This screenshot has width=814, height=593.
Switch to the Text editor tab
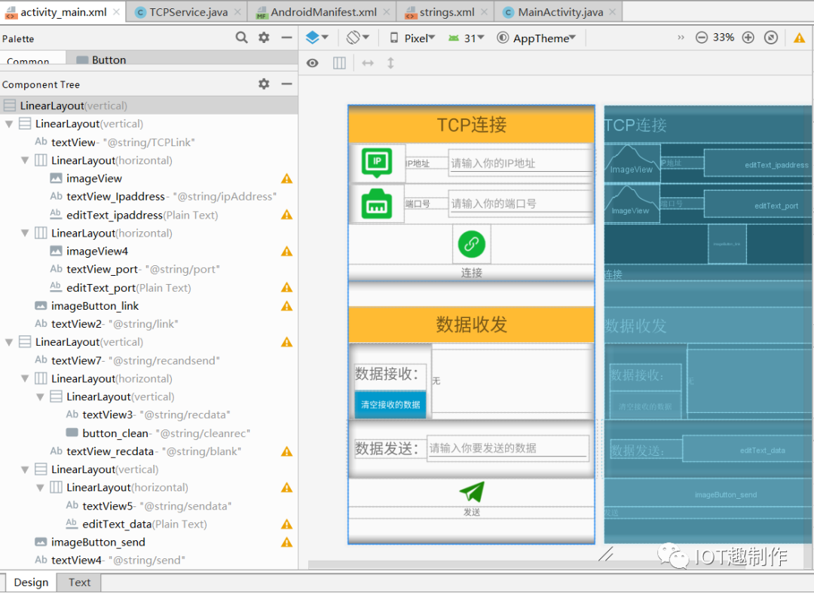[79, 582]
